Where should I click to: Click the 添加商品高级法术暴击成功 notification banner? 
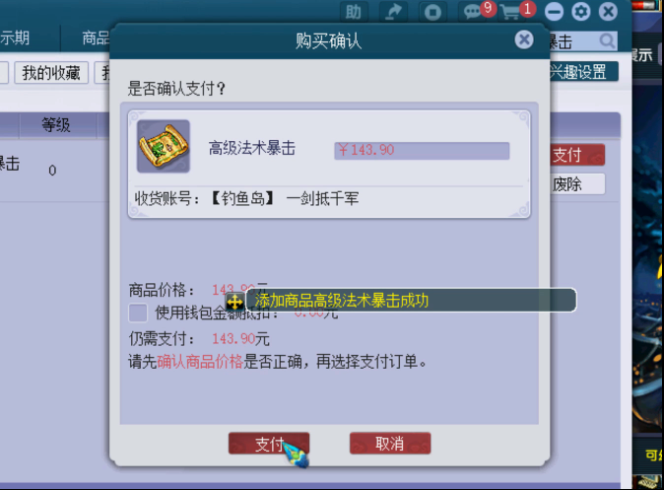(x=411, y=300)
